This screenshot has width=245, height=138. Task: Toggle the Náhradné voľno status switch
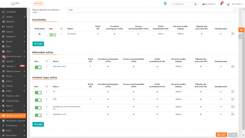click(x=38, y=67)
